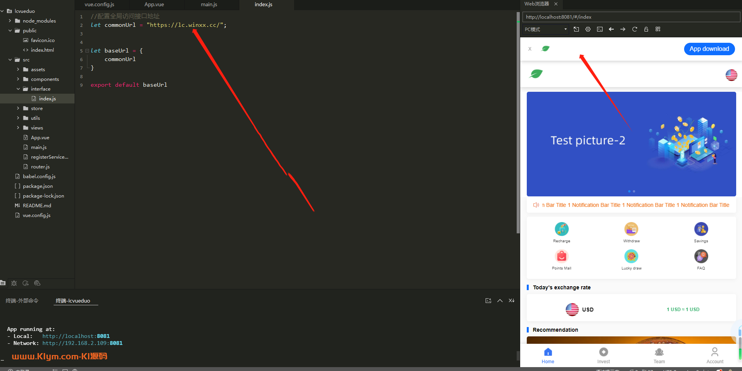Click the App download button
The height and width of the screenshot is (371, 742).
(709, 49)
